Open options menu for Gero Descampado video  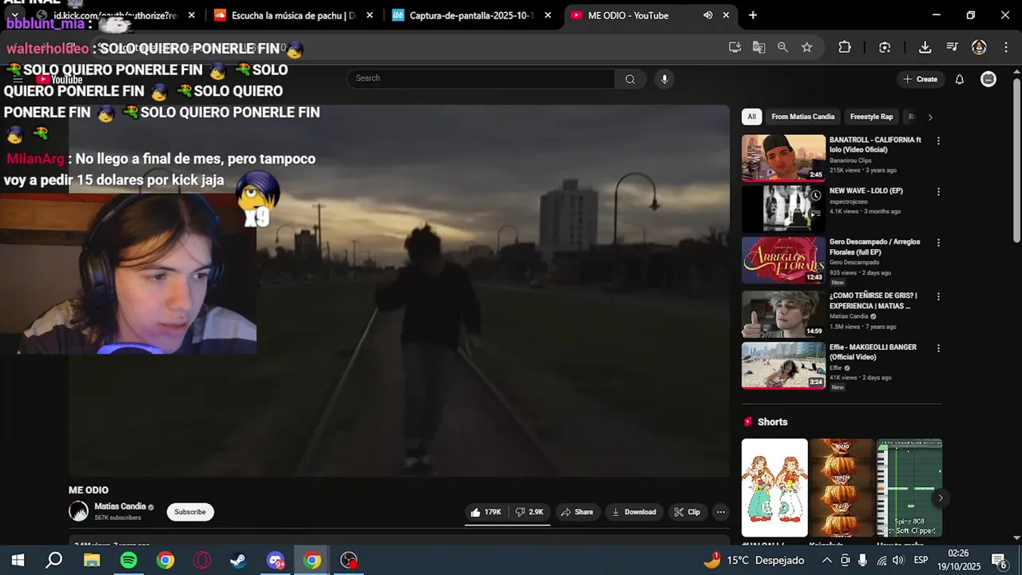click(938, 243)
